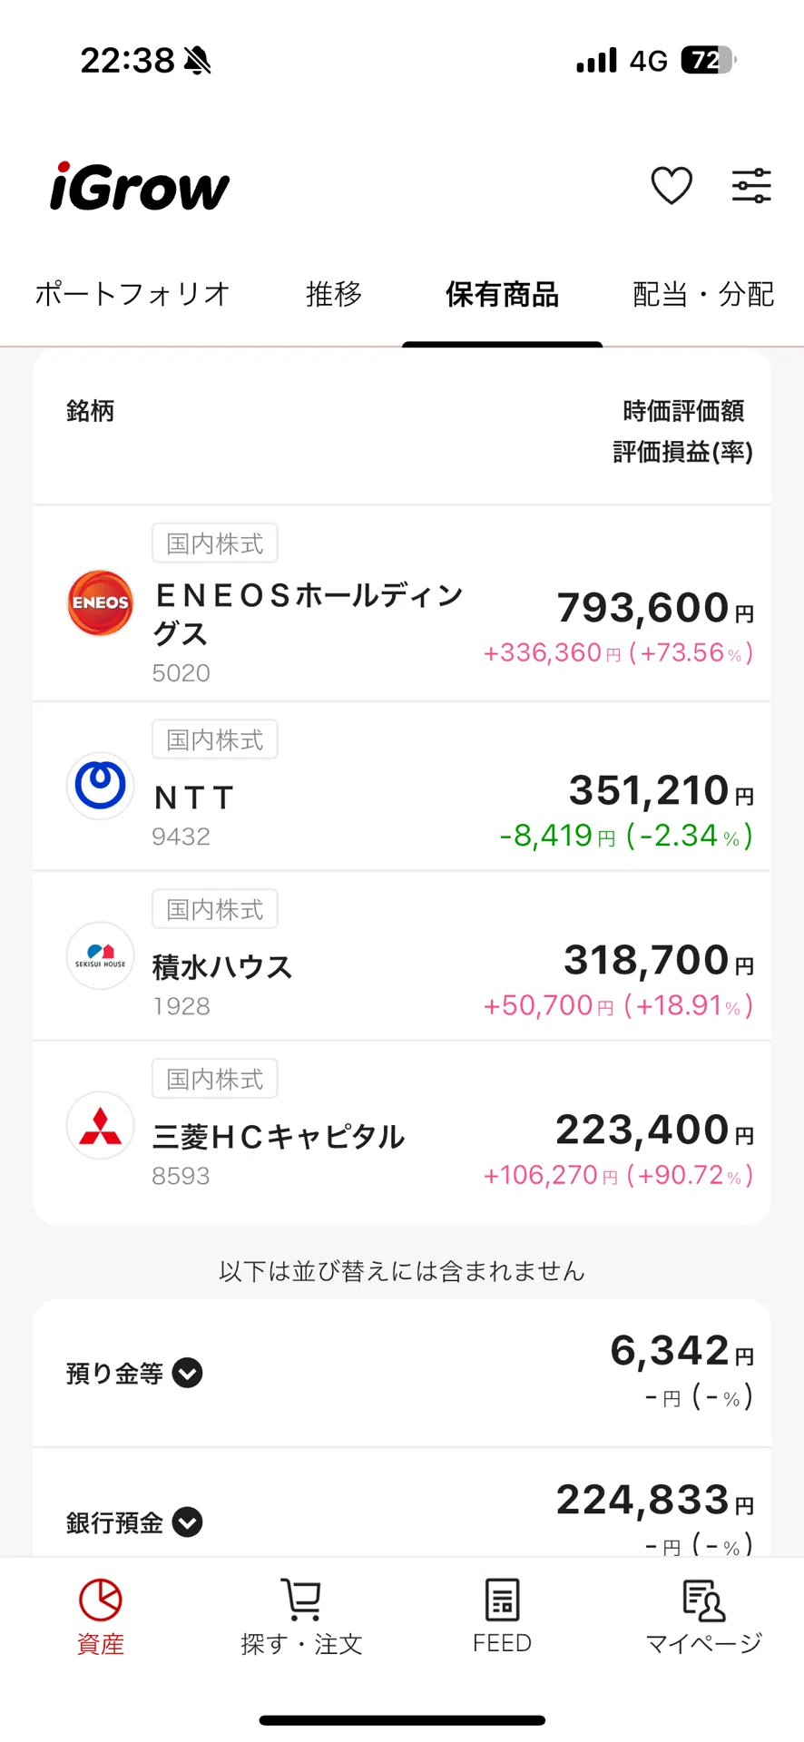
Task: Tap the Mitsubishi red diamond logo
Action: [x=100, y=1125]
